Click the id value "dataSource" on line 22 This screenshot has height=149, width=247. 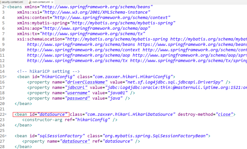coord(52,114)
